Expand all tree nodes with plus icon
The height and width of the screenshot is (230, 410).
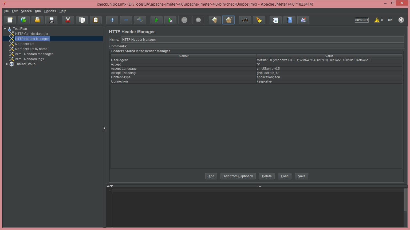coord(112,20)
